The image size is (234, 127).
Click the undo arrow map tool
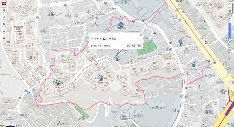tap(230, 53)
